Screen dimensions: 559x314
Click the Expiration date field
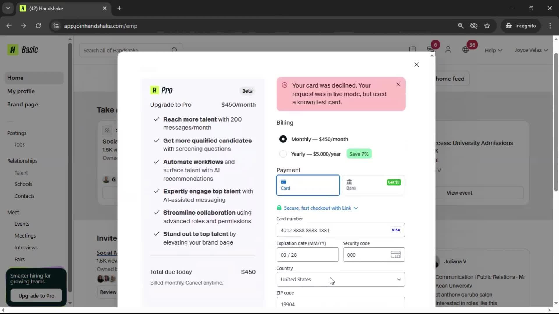[x=307, y=255]
